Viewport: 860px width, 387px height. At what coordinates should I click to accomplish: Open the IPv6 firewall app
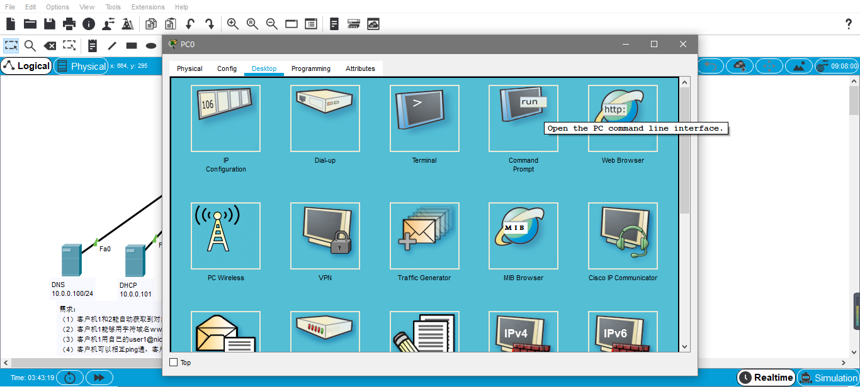tap(623, 332)
